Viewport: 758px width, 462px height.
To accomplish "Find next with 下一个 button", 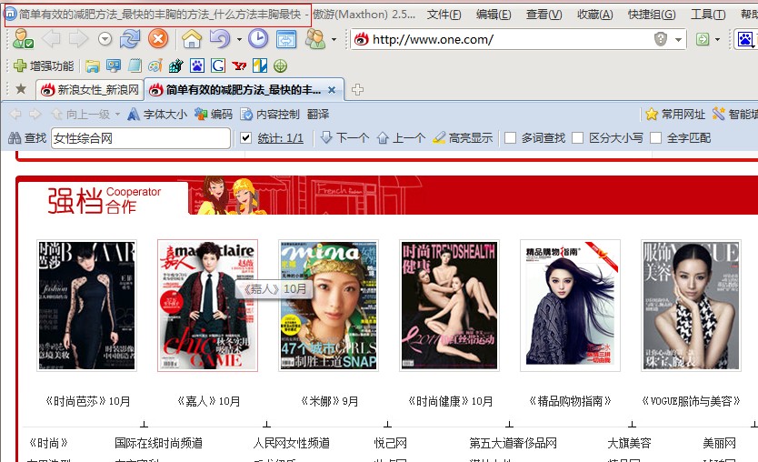I will click(345, 138).
